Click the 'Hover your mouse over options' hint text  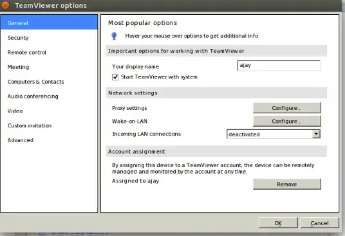pos(192,36)
